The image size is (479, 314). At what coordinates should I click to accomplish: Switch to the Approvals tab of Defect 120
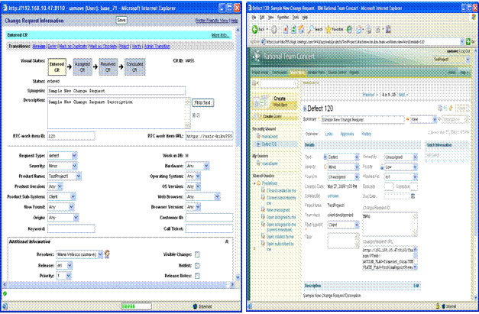pos(347,134)
